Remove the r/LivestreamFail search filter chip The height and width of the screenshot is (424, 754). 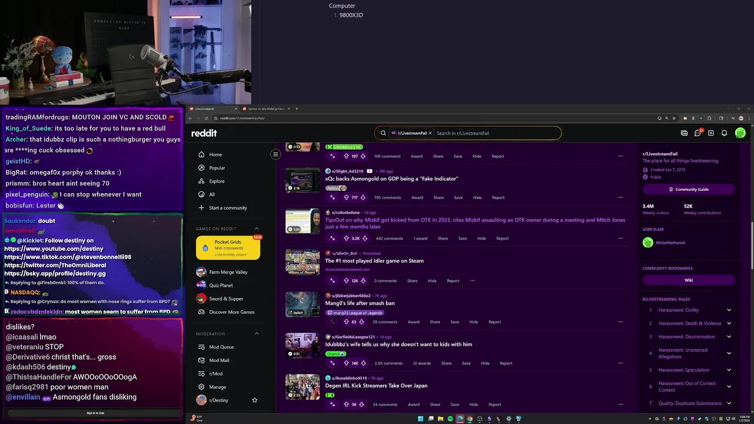[430, 133]
